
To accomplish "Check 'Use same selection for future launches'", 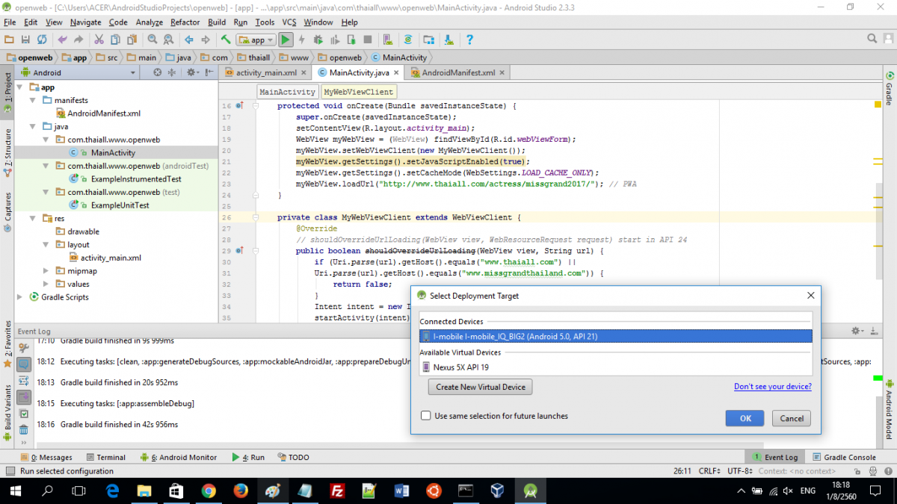I will point(426,416).
